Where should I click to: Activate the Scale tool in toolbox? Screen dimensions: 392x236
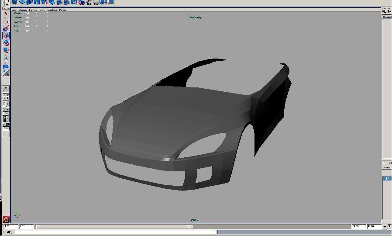click(6, 51)
